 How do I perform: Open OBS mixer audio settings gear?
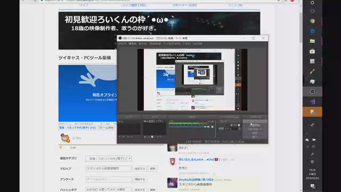pyautogui.click(x=212, y=127)
